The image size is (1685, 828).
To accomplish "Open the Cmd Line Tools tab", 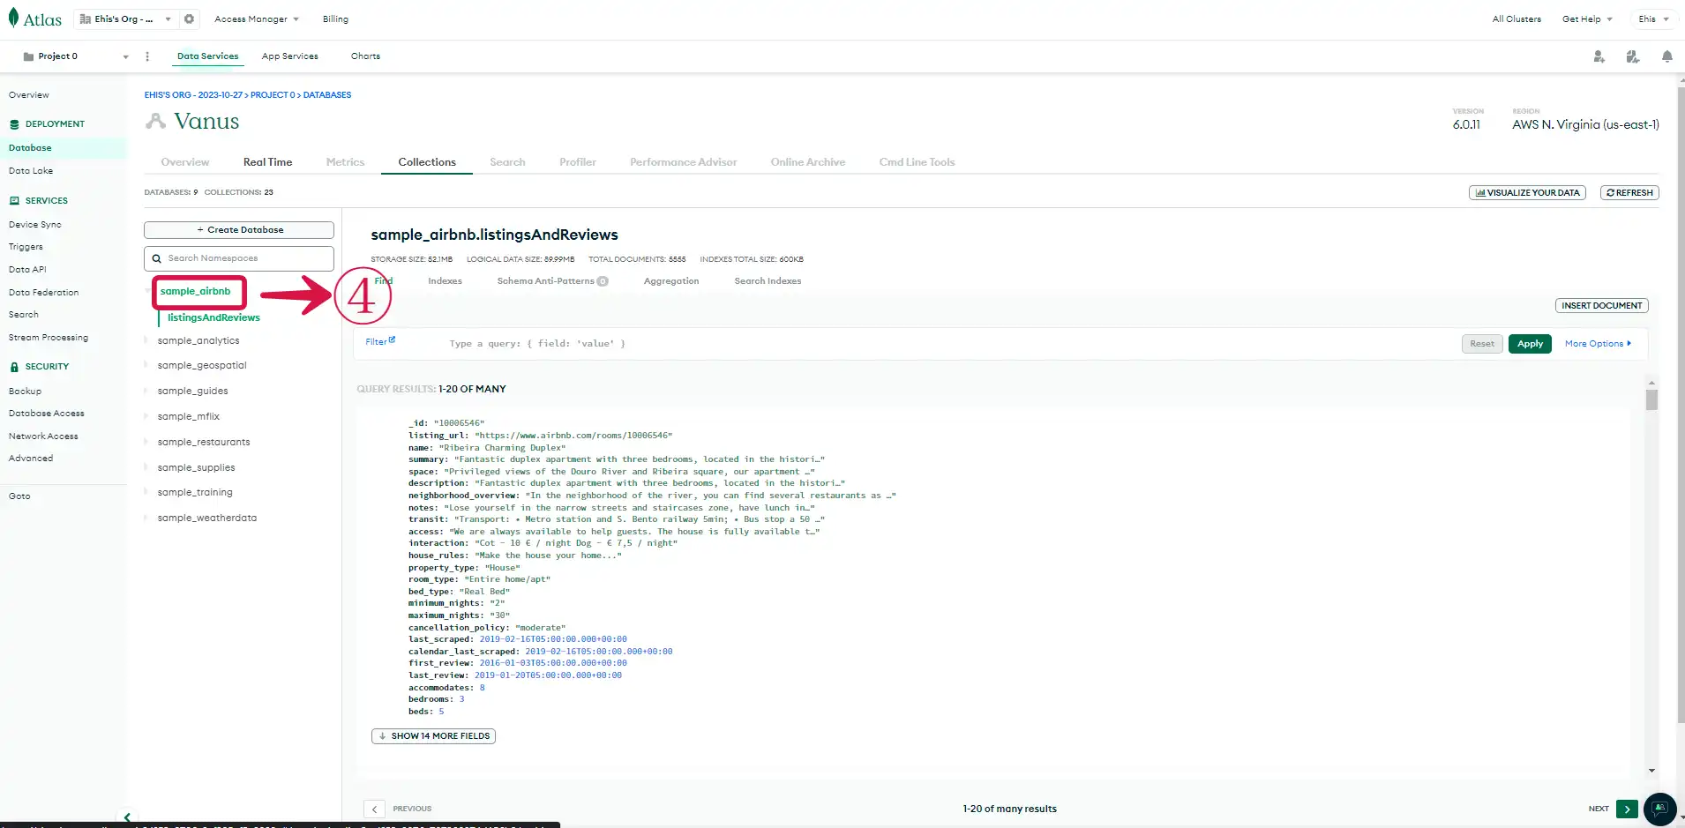I will coord(917,162).
